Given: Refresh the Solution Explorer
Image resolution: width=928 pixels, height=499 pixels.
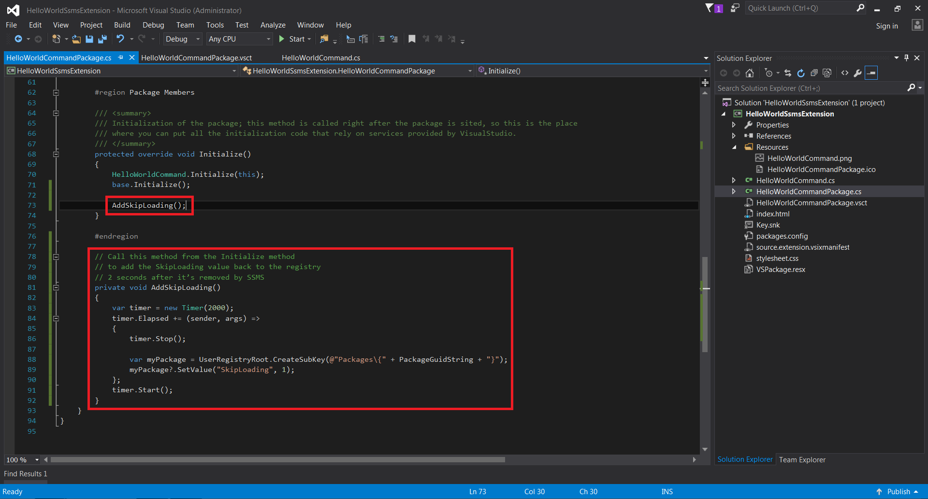Looking at the screenshot, I should [801, 73].
